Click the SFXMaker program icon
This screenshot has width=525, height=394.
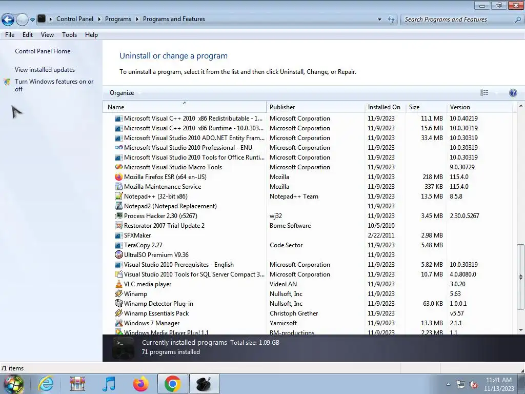click(118, 235)
